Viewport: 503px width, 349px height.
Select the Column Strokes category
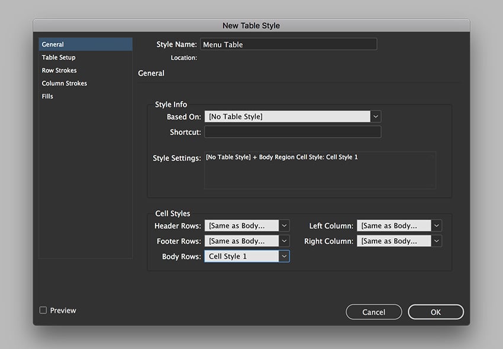[x=63, y=83]
